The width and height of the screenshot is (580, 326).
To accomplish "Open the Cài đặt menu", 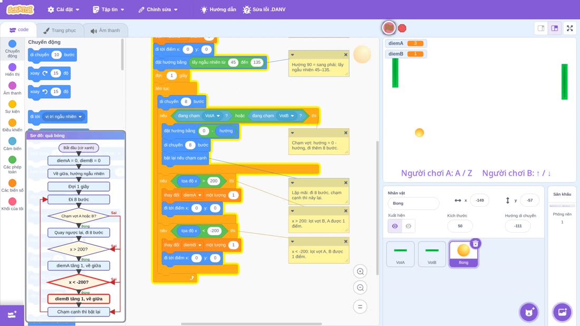I will [x=64, y=9].
